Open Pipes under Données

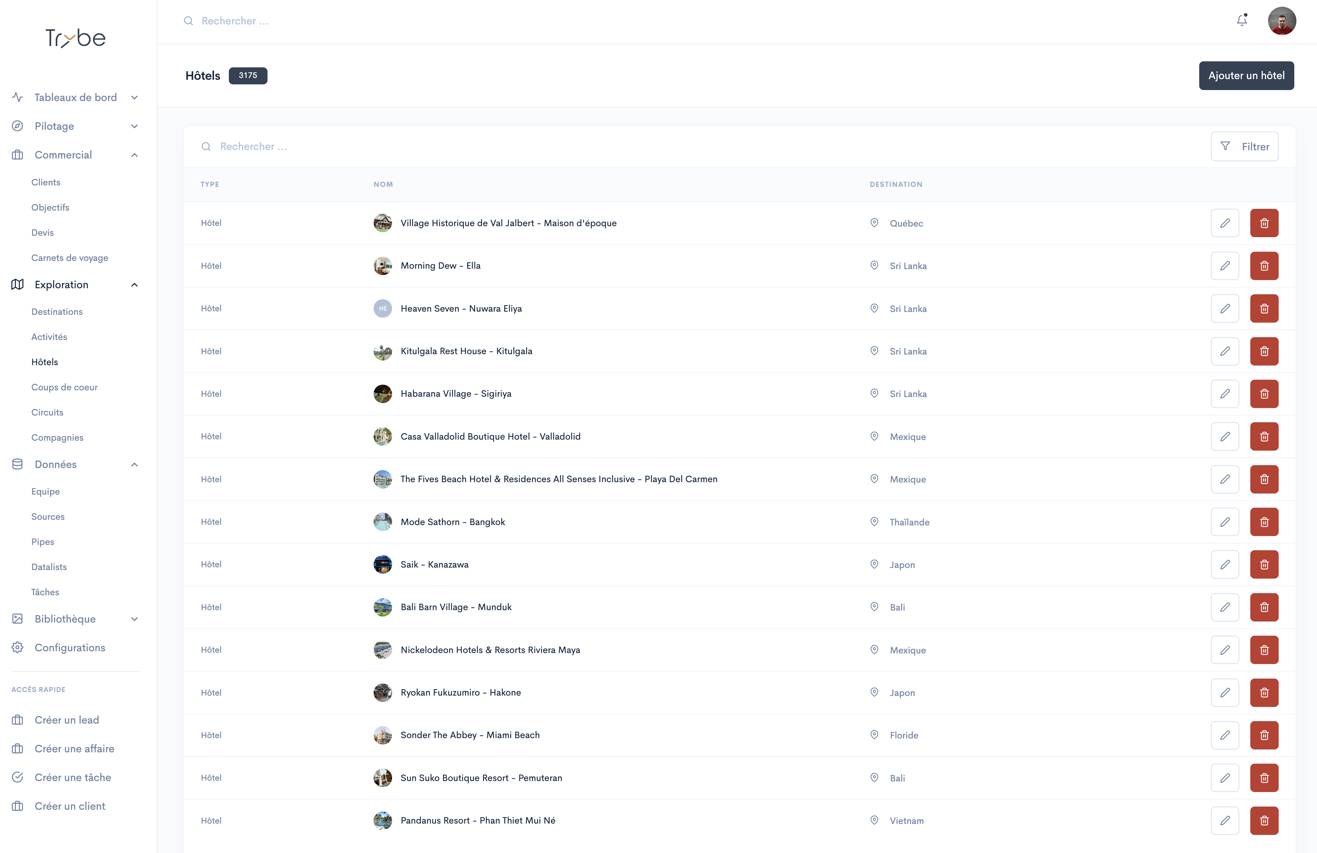coord(43,542)
